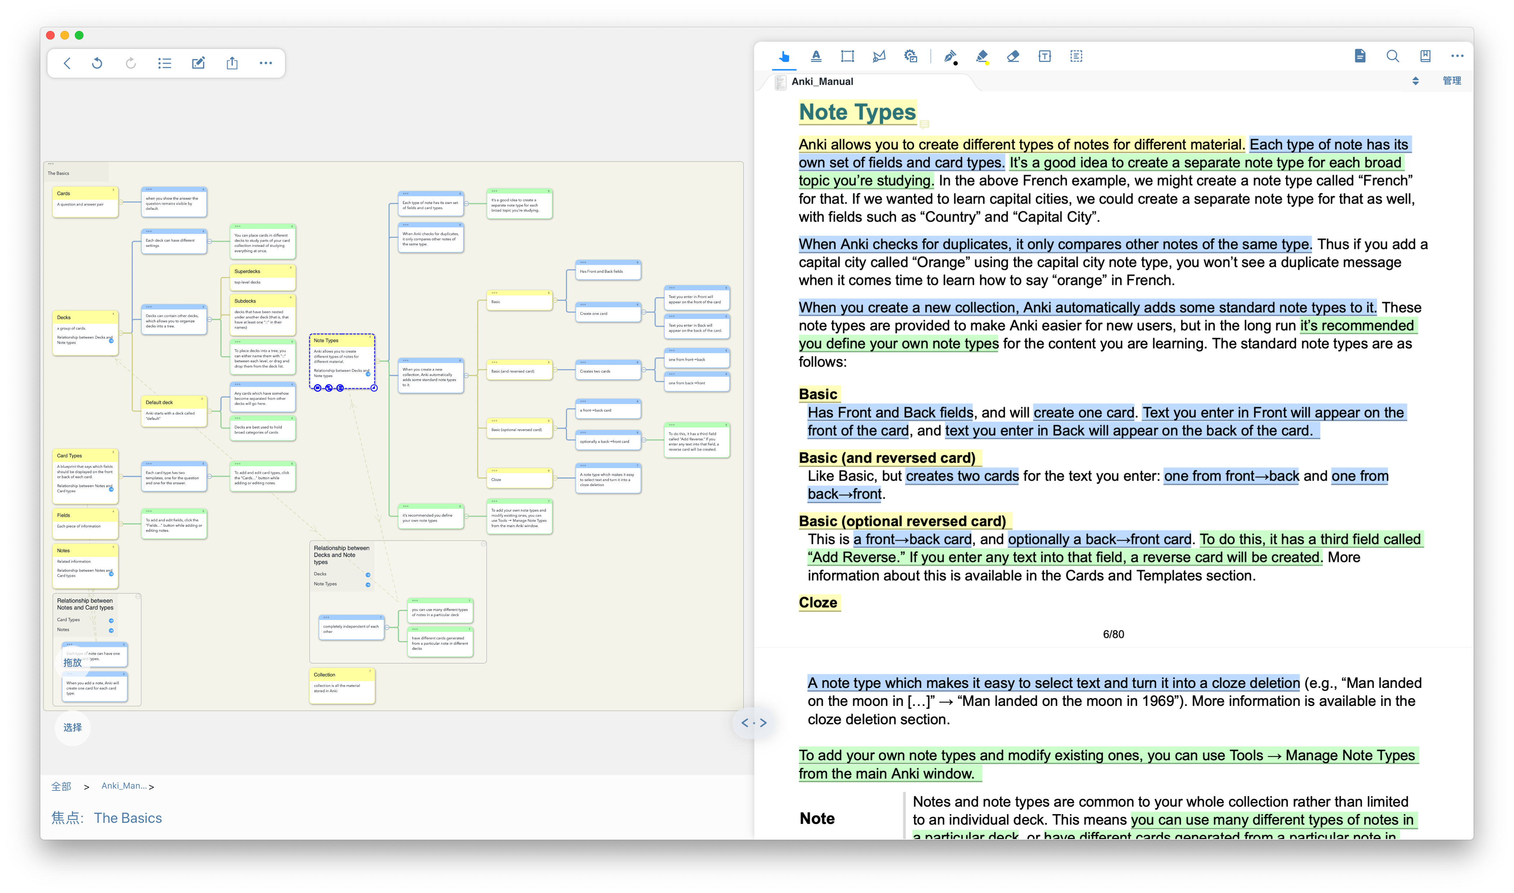Image resolution: width=1514 pixels, height=893 pixels.
Task: Collapse the 'When you create a new collection' branch
Action: tap(467, 376)
